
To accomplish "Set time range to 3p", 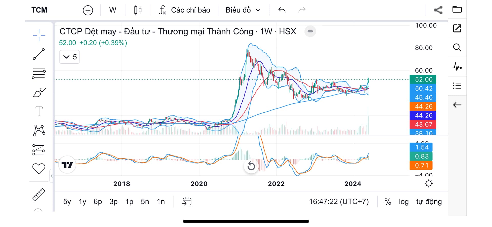I will click(114, 202).
